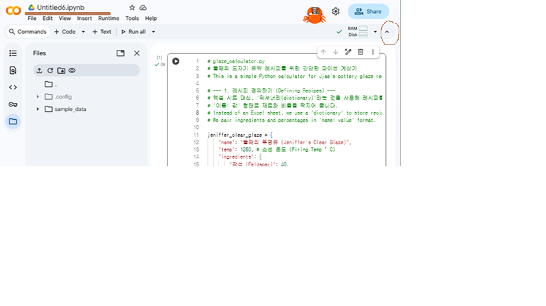
Task: Rename the Untitled6.ipynb title
Action: point(61,7)
